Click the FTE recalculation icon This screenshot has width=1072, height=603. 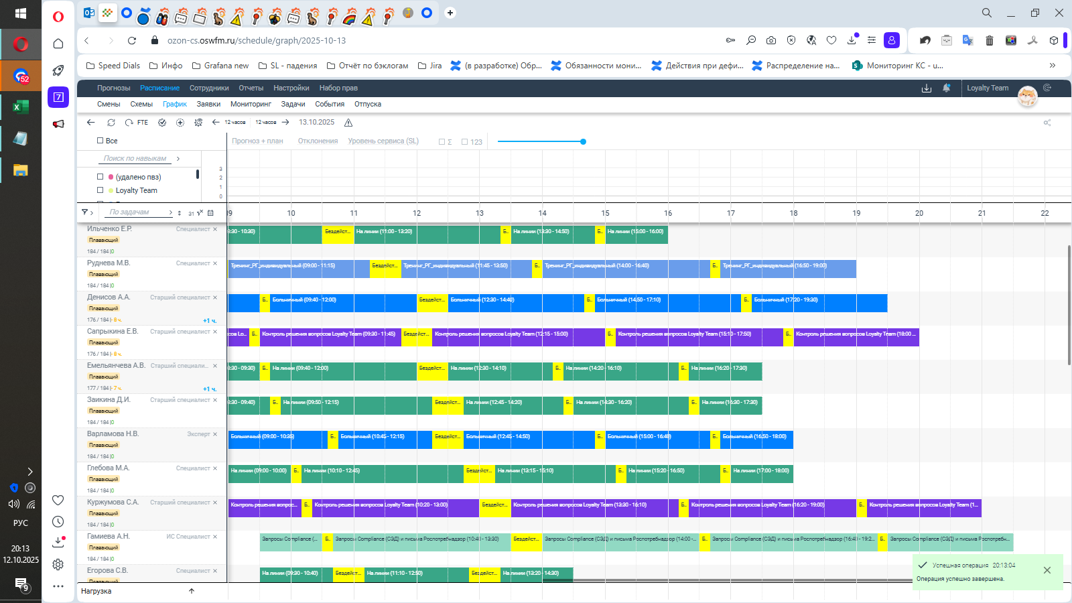[x=137, y=123]
